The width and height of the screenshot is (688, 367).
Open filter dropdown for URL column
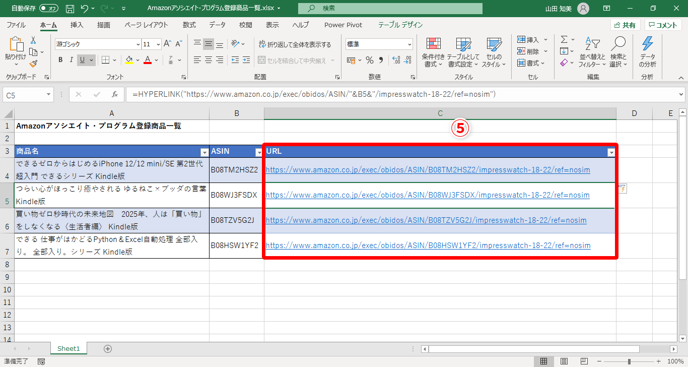pyautogui.click(x=611, y=152)
